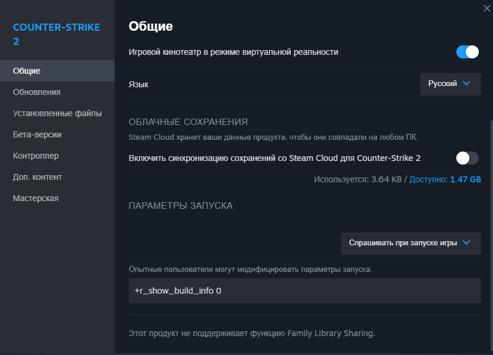Switch to the Бета-версии tab
This screenshot has height=355, width=493.
pos(37,134)
